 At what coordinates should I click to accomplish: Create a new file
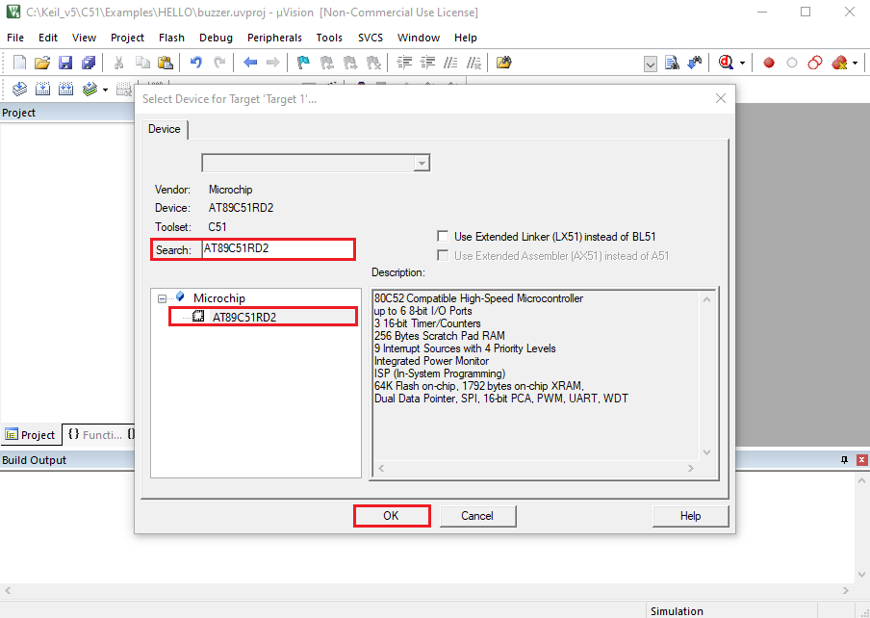pos(17,62)
